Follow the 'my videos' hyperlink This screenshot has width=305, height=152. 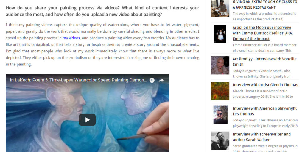pyautogui.click(x=71, y=38)
